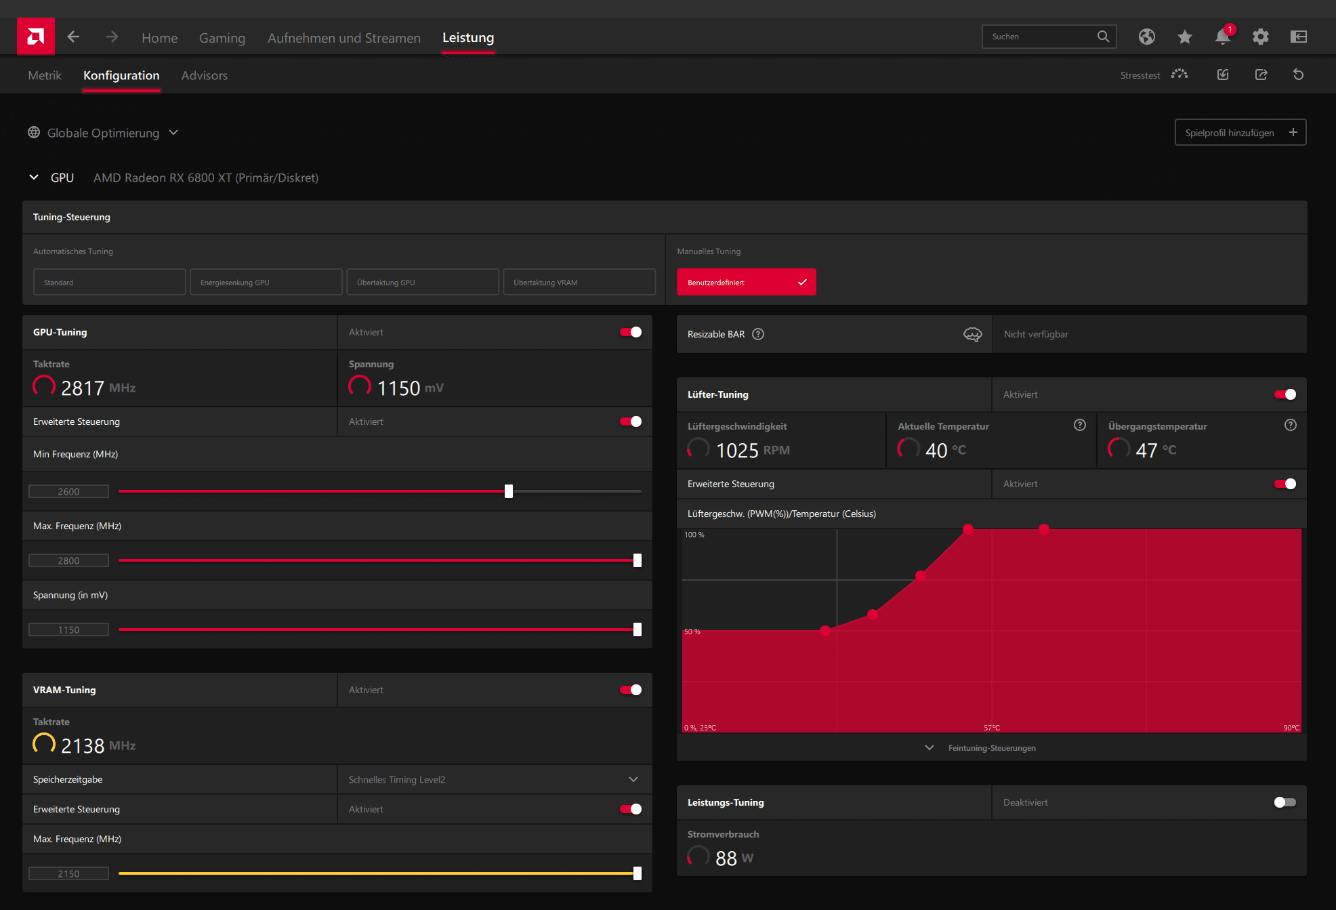Click the GPU Max. Frequenz 2800 value box
This screenshot has height=910, width=1336.
point(68,560)
